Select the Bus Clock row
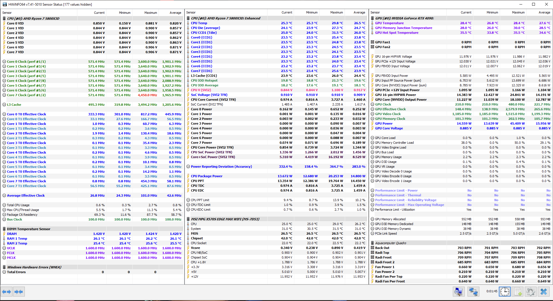The height and width of the screenshot is (301, 553). 92,219
